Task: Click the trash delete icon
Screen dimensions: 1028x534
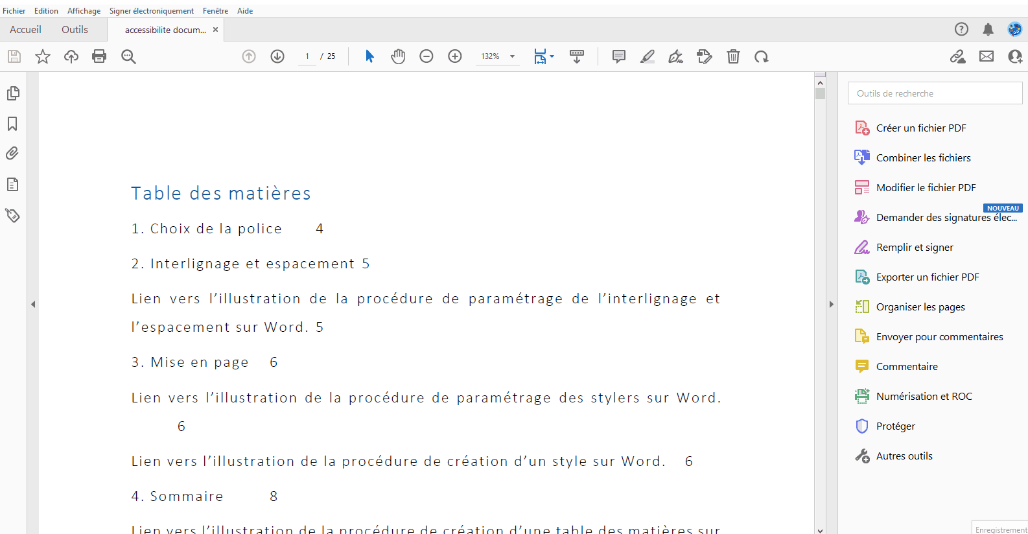Action: pyautogui.click(x=733, y=56)
